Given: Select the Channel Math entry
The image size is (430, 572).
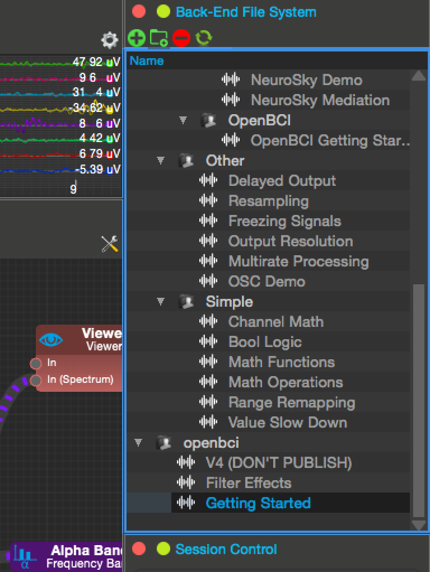Looking at the screenshot, I should (276, 321).
